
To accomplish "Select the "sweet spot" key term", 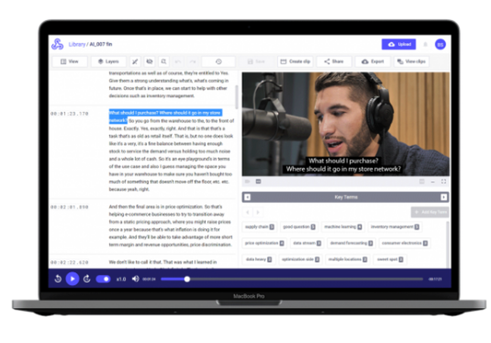I will (x=390, y=260).
